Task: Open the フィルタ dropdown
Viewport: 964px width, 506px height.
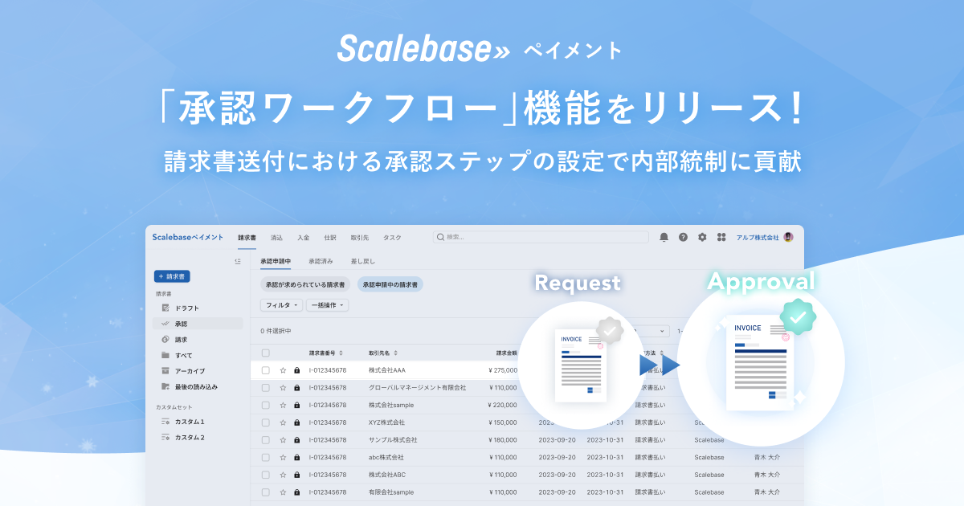Action: (x=282, y=305)
